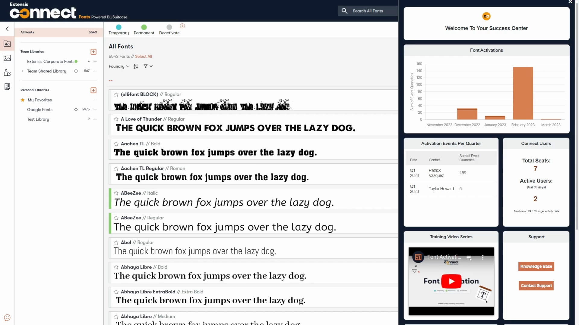Play the Font Activation training video

(451, 281)
